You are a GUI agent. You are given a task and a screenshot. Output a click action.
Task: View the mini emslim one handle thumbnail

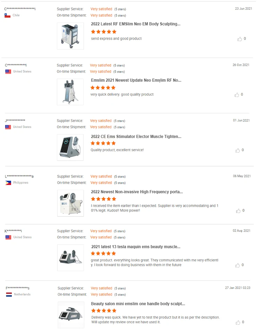pos(71,315)
